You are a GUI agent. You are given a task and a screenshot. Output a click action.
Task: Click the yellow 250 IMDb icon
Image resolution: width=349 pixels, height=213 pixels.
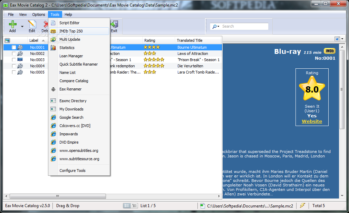(53, 31)
